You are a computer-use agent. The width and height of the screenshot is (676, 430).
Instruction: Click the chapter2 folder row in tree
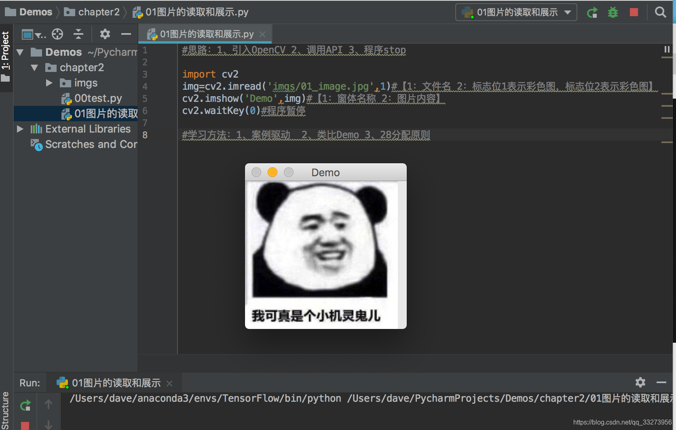click(76, 68)
